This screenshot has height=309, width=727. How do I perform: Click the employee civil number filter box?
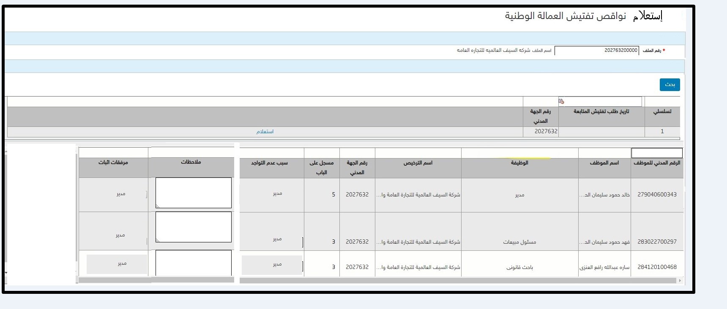point(657,153)
